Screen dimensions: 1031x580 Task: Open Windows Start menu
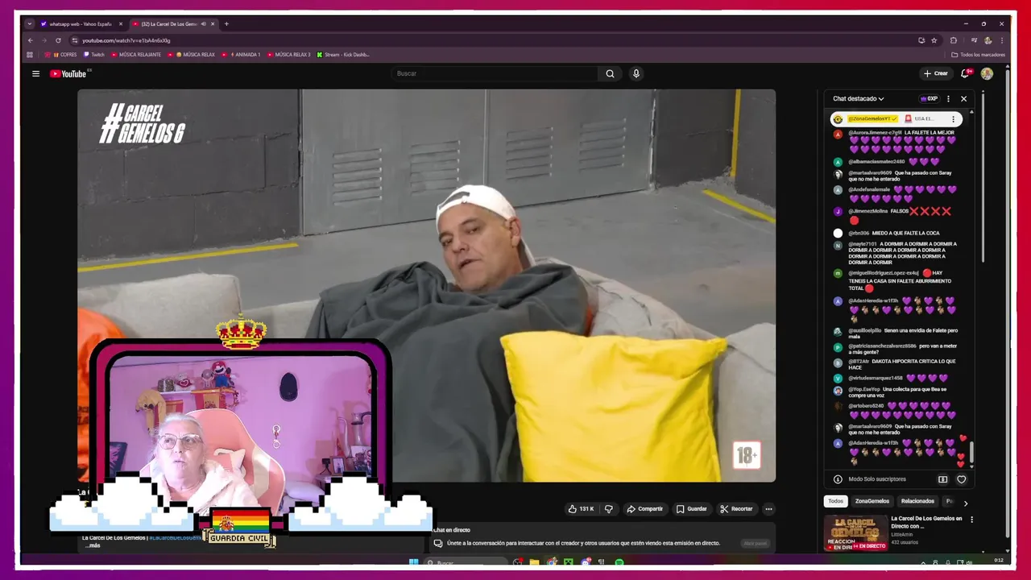click(x=414, y=562)
